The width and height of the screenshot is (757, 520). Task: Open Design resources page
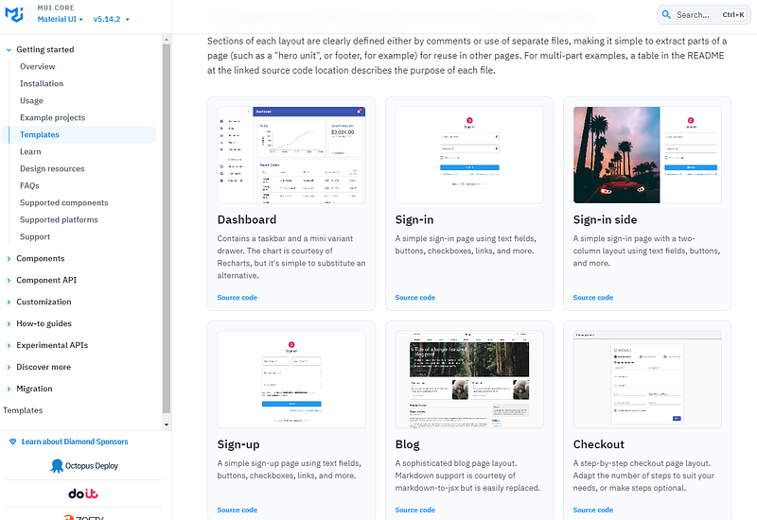[52, 168]
